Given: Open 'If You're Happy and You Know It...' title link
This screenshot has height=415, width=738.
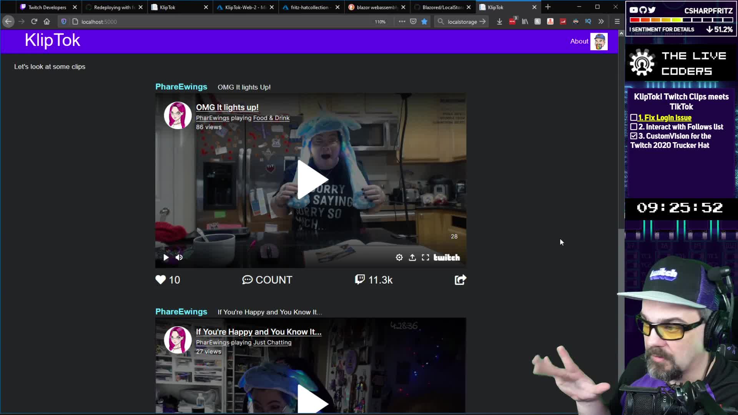Looking at the screenshot, I should coord(259,332).
